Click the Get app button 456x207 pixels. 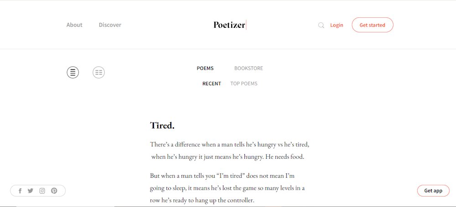coord(433,191)
